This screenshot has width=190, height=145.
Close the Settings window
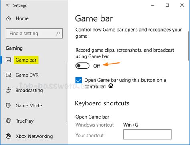(182, 5)
